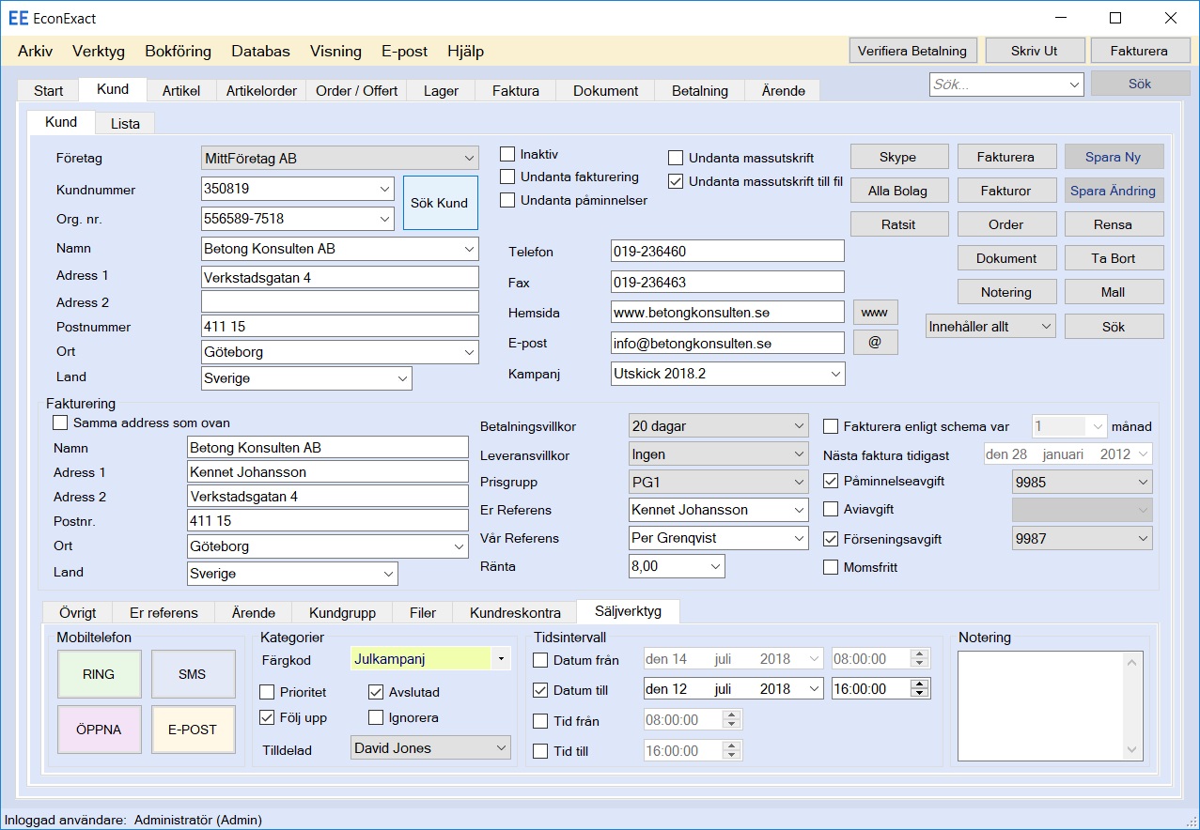Click the pink ÖPPNA button
Image resolution: width=1200 pixels, height=830 pixels.
(x=99, y=730)
